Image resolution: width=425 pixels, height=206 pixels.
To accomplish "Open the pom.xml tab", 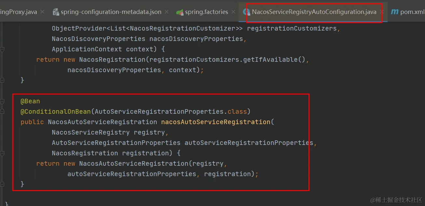I will (412, 12).
